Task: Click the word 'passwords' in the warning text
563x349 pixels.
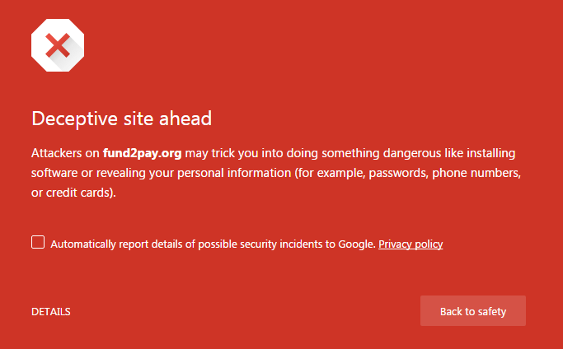Action: coord(398,173)
